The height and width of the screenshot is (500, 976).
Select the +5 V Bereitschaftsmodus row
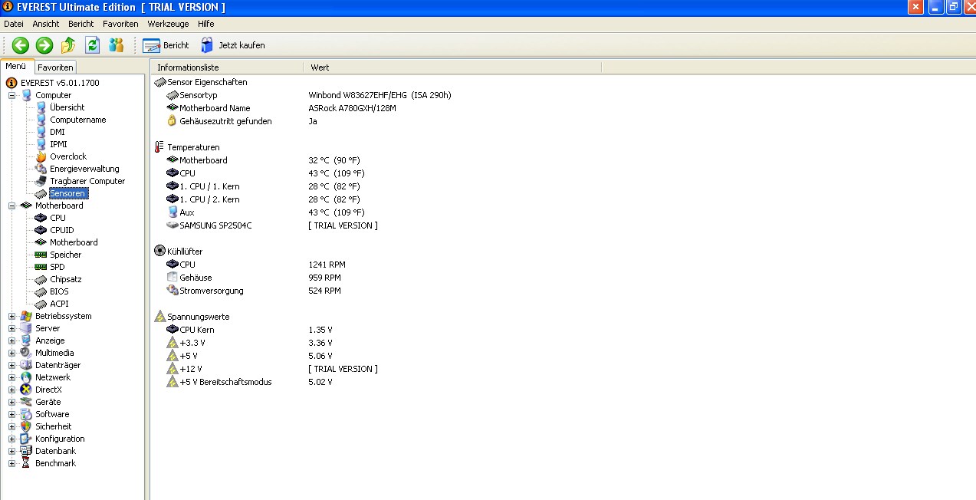[250, 382]
